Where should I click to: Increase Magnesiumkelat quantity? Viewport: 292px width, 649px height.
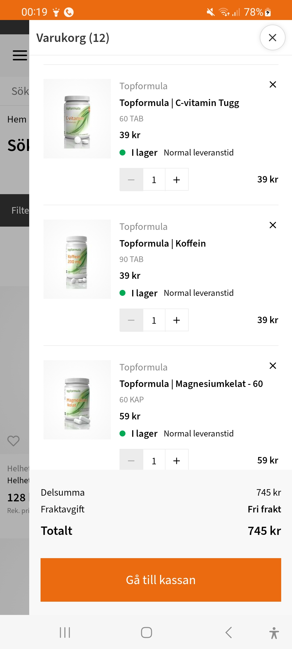point(177,460)
